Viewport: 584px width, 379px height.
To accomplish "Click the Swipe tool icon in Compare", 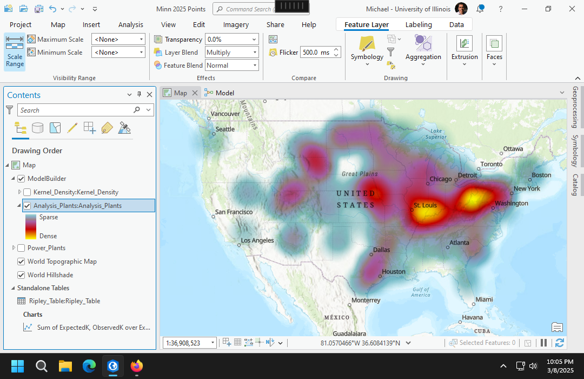I will (x=273, y=39).
